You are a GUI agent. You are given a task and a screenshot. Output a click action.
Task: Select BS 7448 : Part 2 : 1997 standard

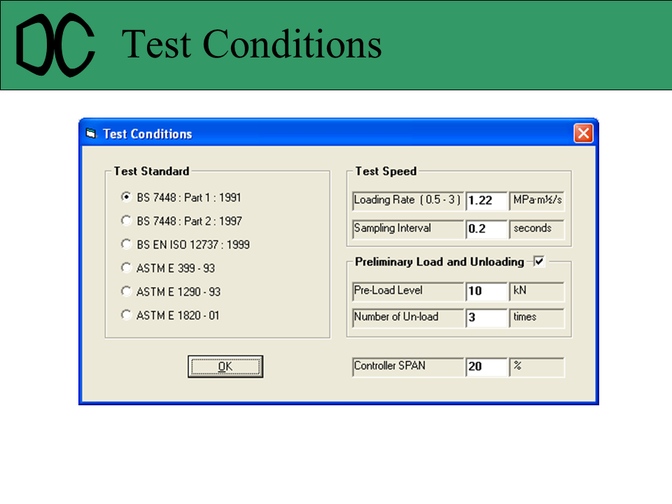click(x=126, y=220)
